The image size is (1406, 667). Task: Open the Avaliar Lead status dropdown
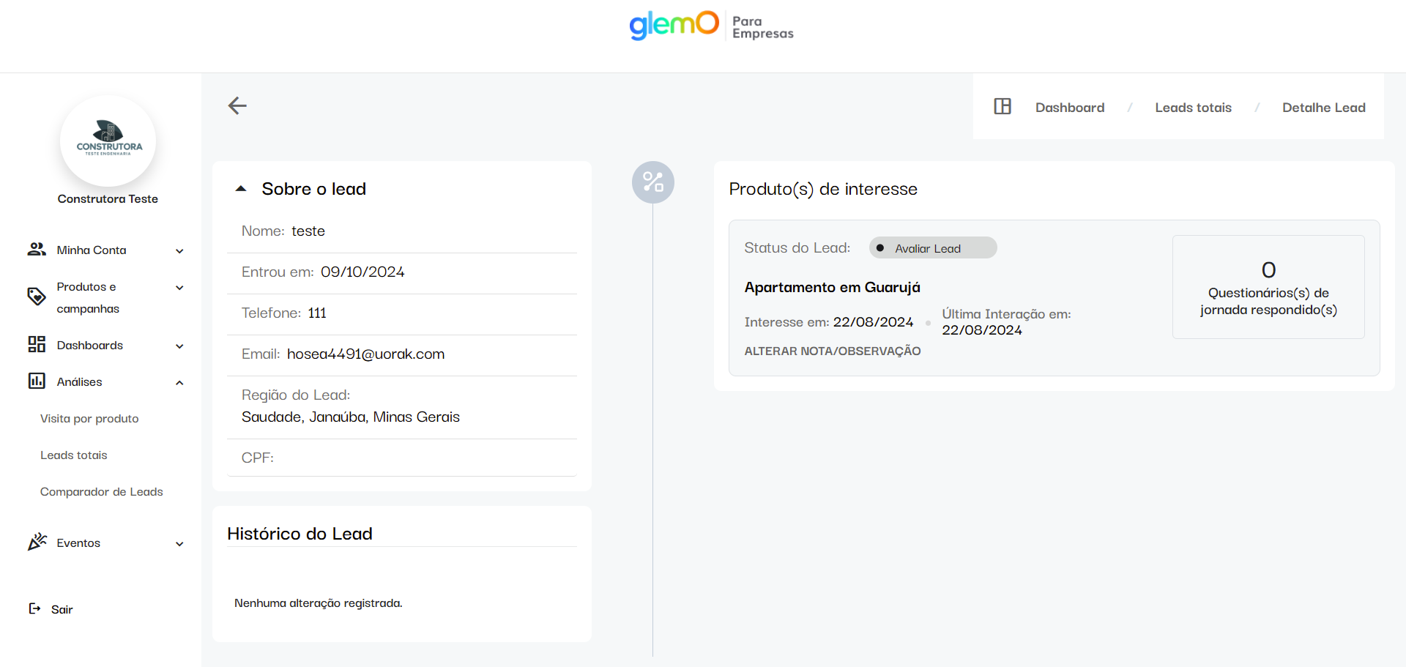tap(932, 248)
